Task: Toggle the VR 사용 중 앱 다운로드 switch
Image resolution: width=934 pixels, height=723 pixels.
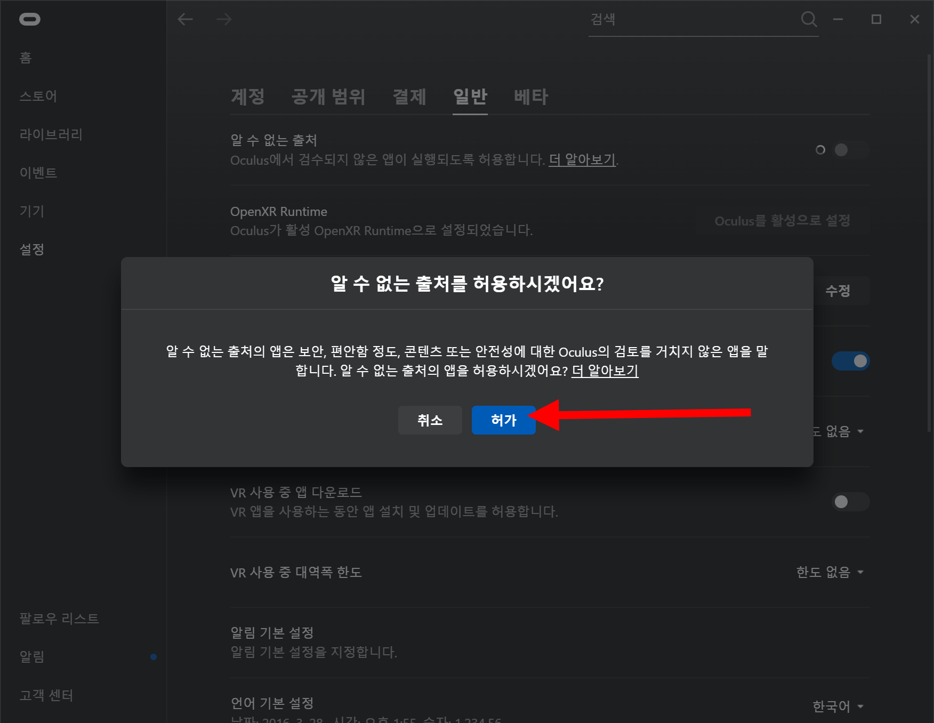Action: pos(851,502)
